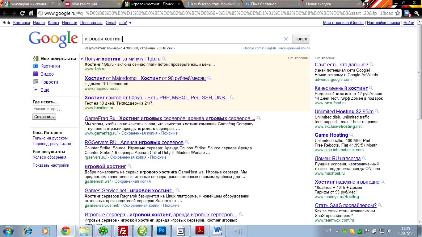The height and width of the screenshot is (237, 422).
Task: Click 'Перевод результатов' in the sidebar
Action: (53, 144)
